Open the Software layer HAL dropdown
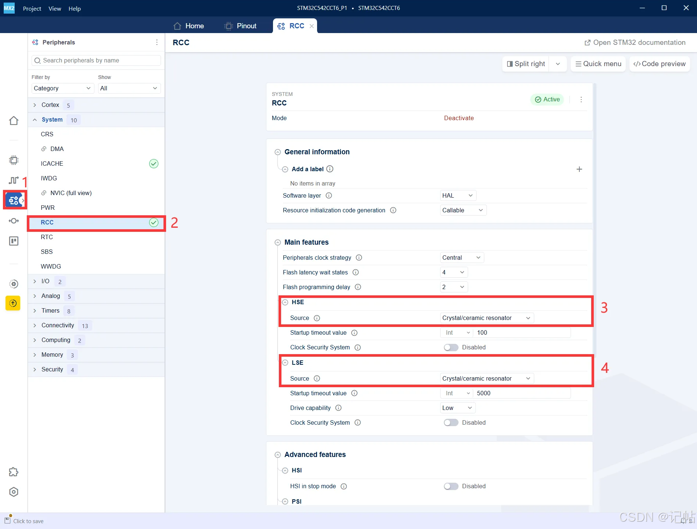Viewport: 697px width, 529px height. [x=458, y=196]
